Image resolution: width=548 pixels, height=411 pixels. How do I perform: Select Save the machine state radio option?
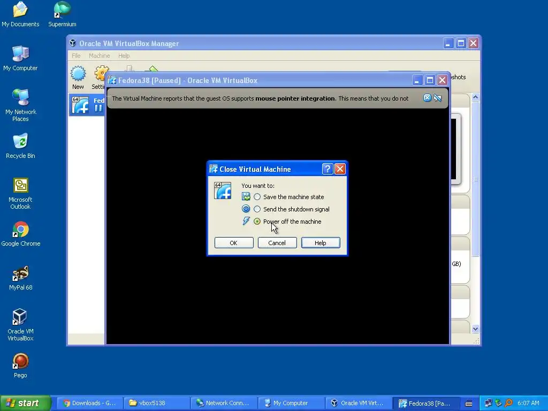pyautogui.click(x=257, y=197)
